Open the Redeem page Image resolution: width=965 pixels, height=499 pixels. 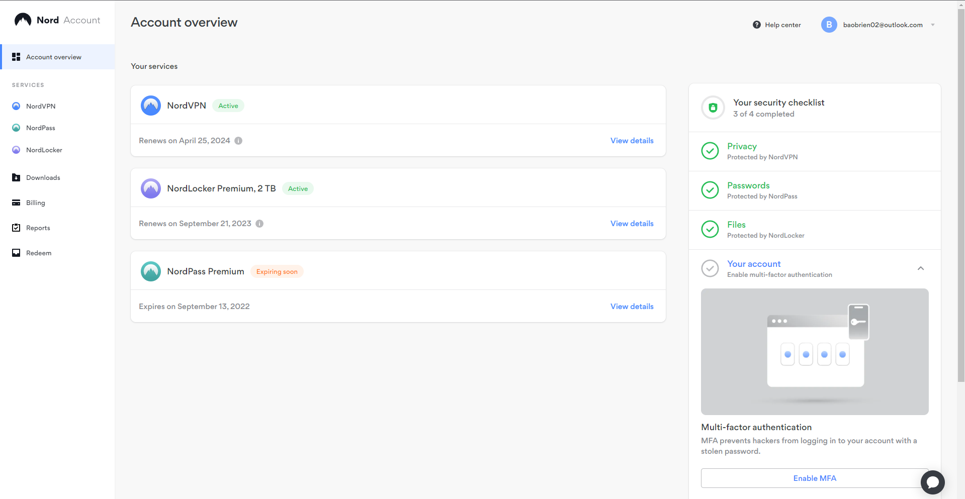[39, 253]
